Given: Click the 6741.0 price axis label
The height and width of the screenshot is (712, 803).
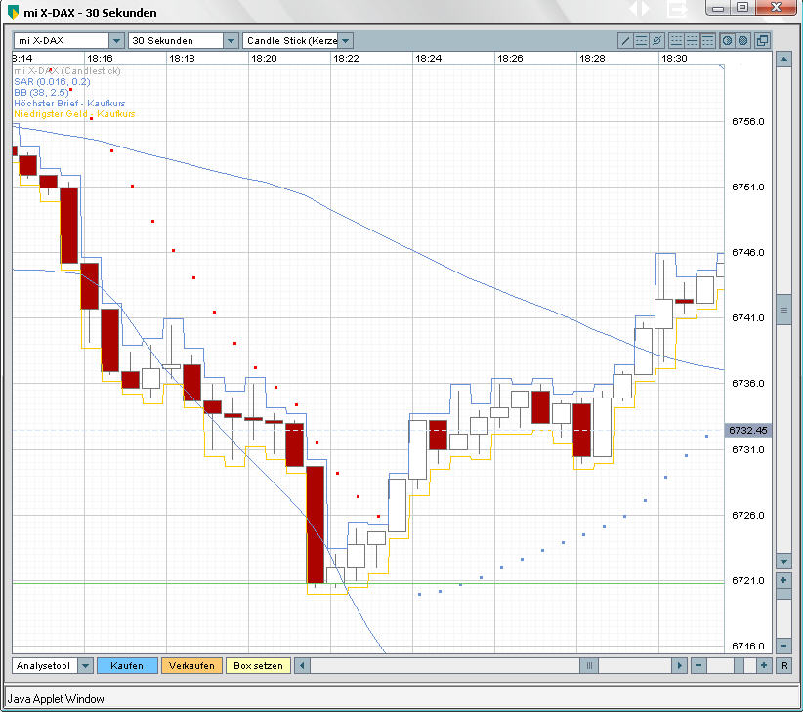Looking at the screenshot, I should (x=747, y=317).
